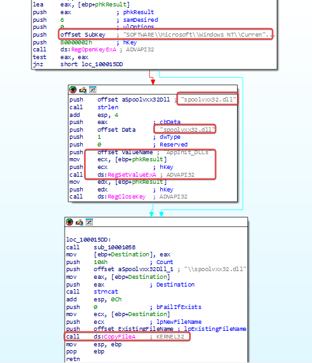Click the pop ebp instruction

click(x=85, y=351)
